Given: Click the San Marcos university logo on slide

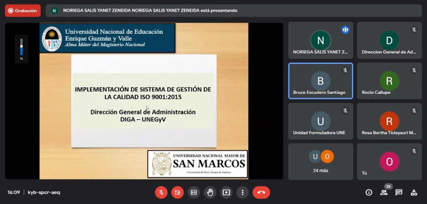Looking at the screenshot, I should pos(197,164).
